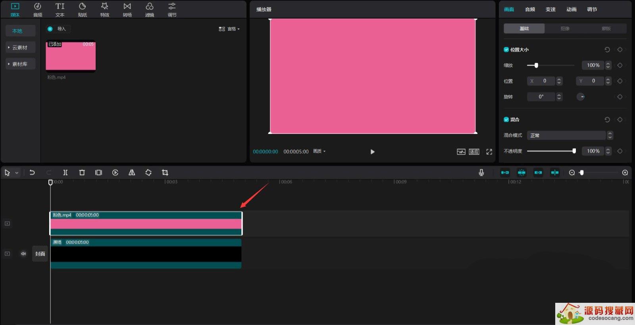Switch to the 动画 tab in properties panel

pos(571,10)
